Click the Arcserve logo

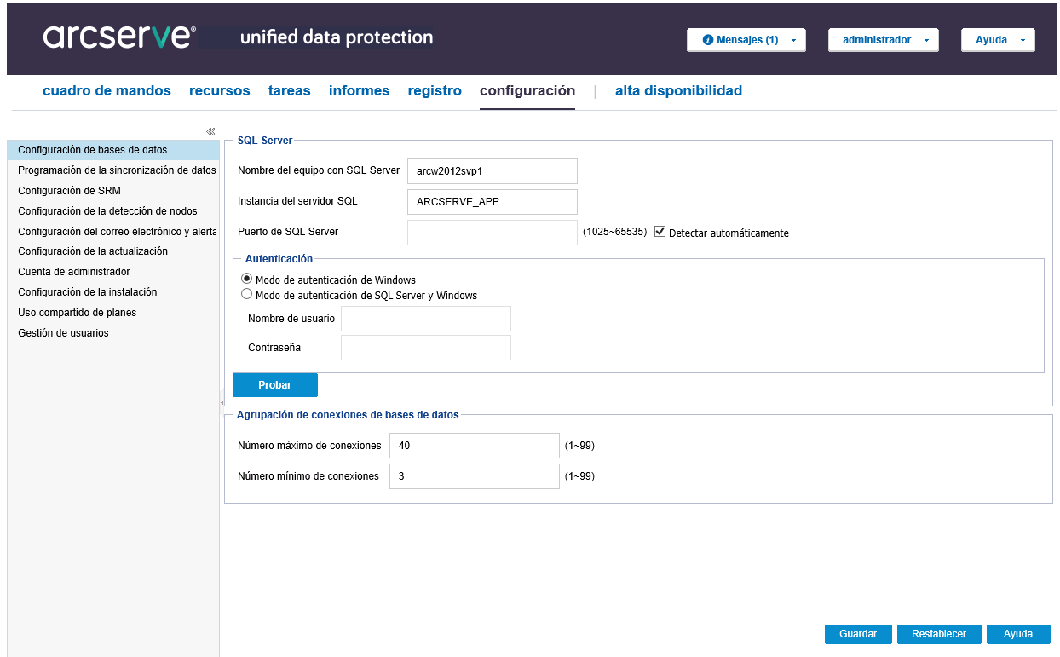point(119,37)
